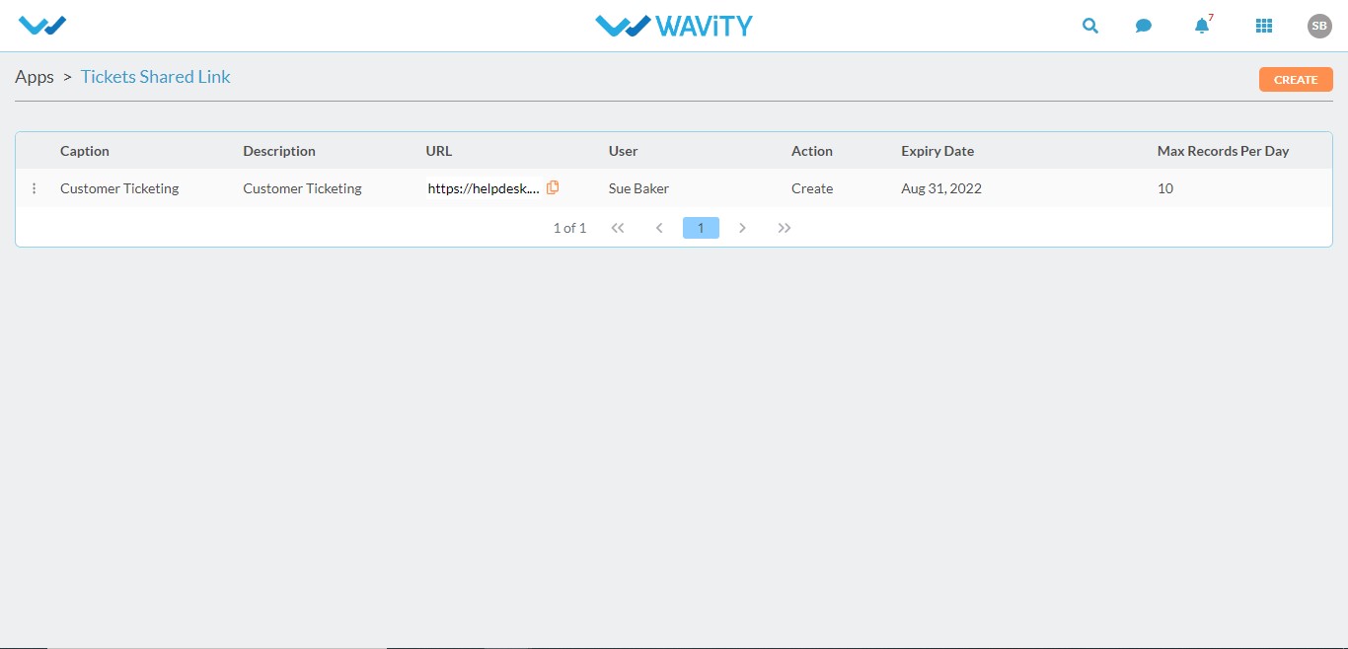1348x649 pixels.
Task: Click the Action column header
Action: [812, 151]
